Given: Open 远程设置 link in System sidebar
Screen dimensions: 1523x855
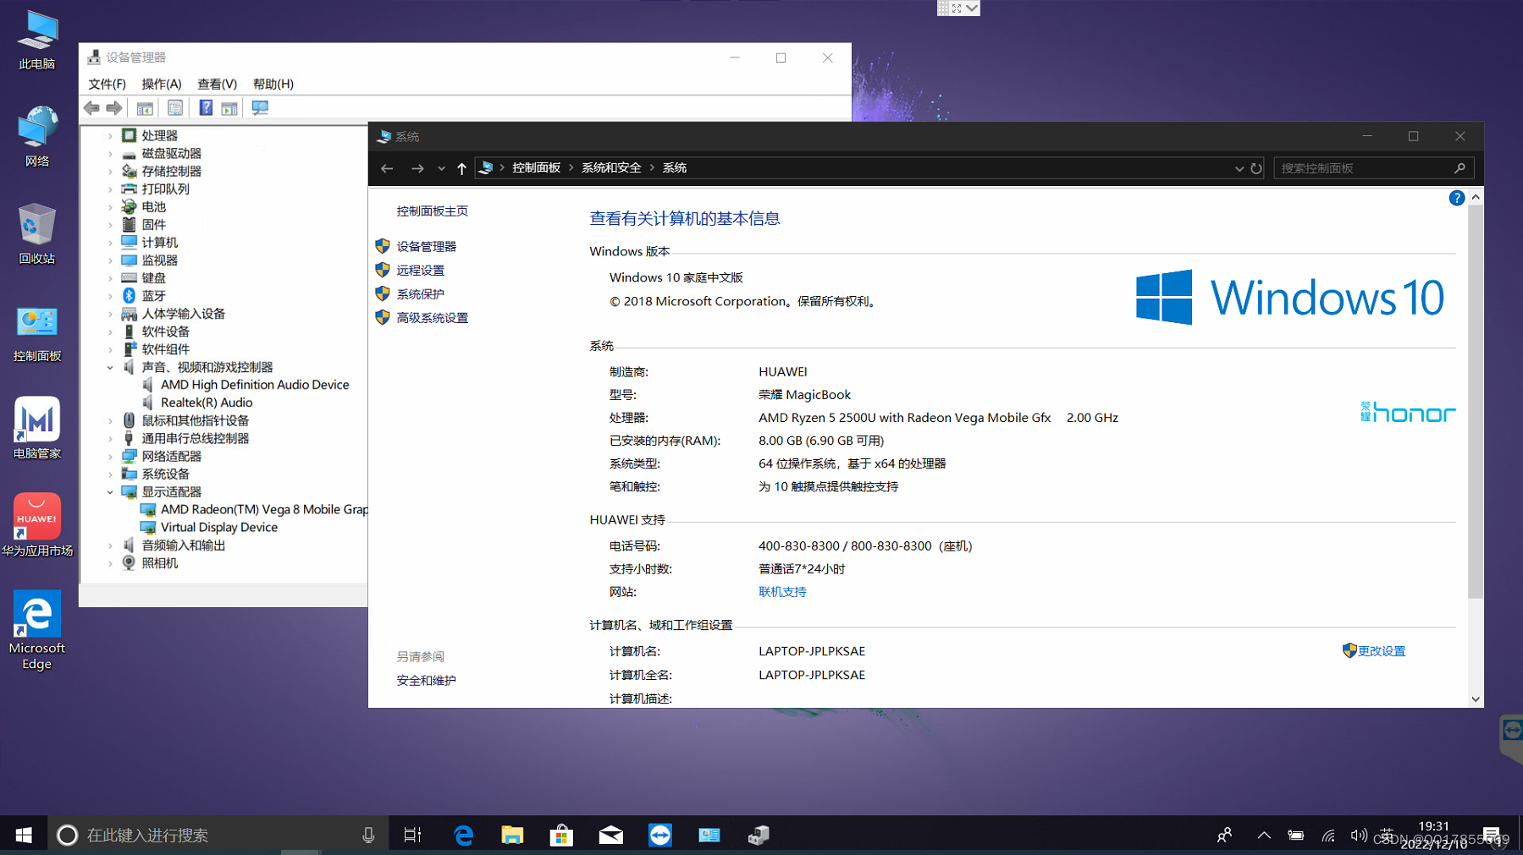Looking at the screenshot, I should (420, 271).
